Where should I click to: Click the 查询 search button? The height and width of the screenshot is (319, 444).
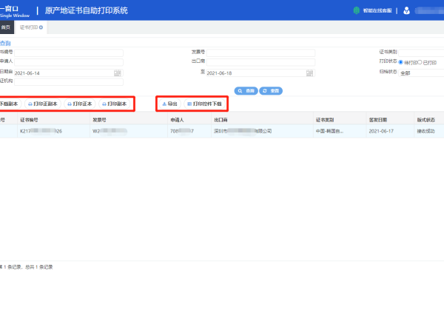coord(246,90)
